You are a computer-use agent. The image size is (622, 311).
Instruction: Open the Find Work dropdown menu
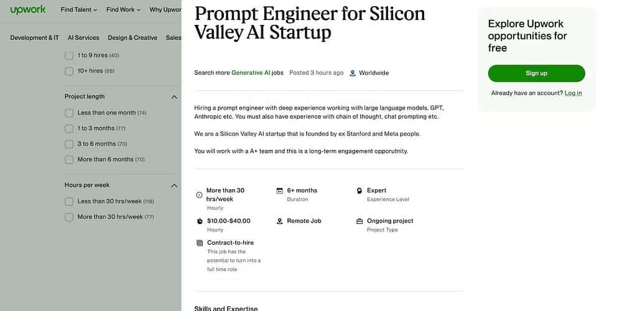pyautogui.click(x=123, y=10)
